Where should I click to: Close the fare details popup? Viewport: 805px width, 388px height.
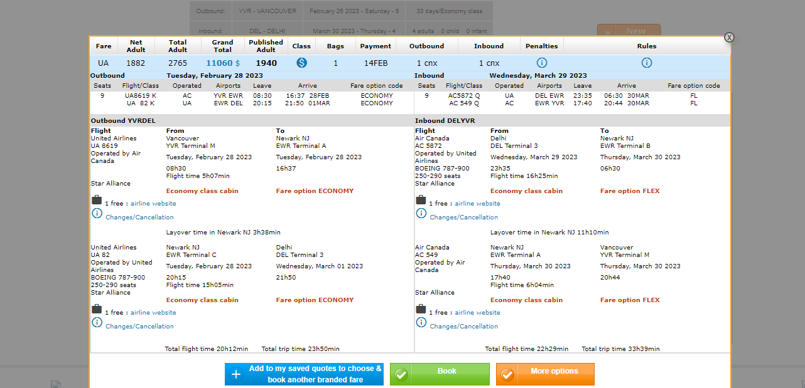coord(729,37)
